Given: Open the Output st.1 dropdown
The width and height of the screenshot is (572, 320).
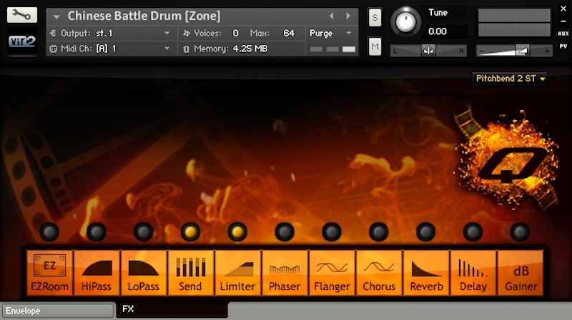Looking at the screenshot, I should click(x=110, y=33).
